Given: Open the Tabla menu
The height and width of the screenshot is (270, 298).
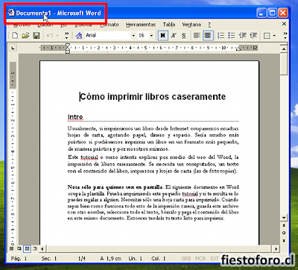Looking at the screenshot, I should click(169, 25).
